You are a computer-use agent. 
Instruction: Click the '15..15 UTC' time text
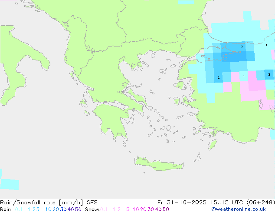pos(226,203)
